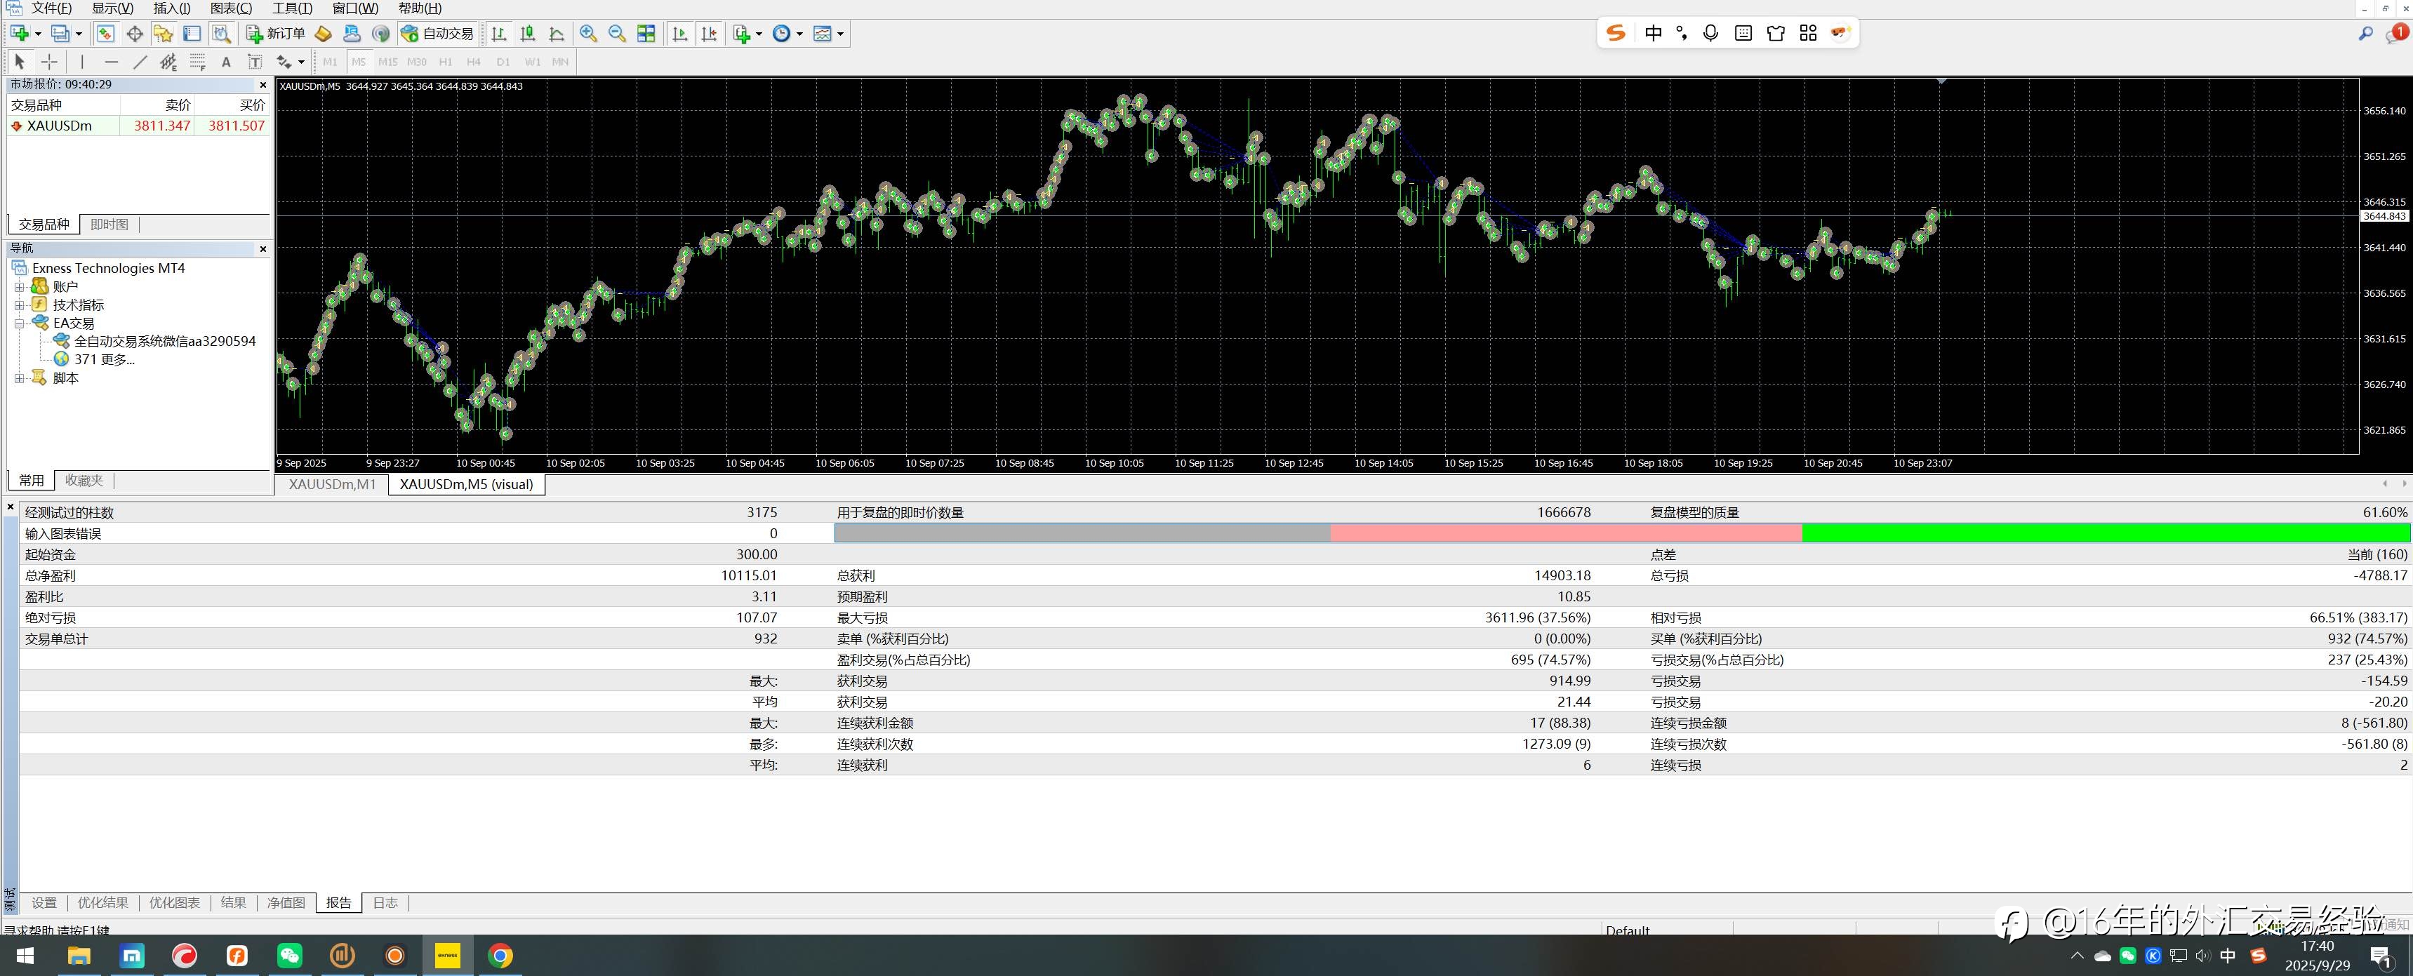The width and height of the screenshot is (2413, 976).
Task: Toggle chart shift from right border
Action: (x=709, y=34)
